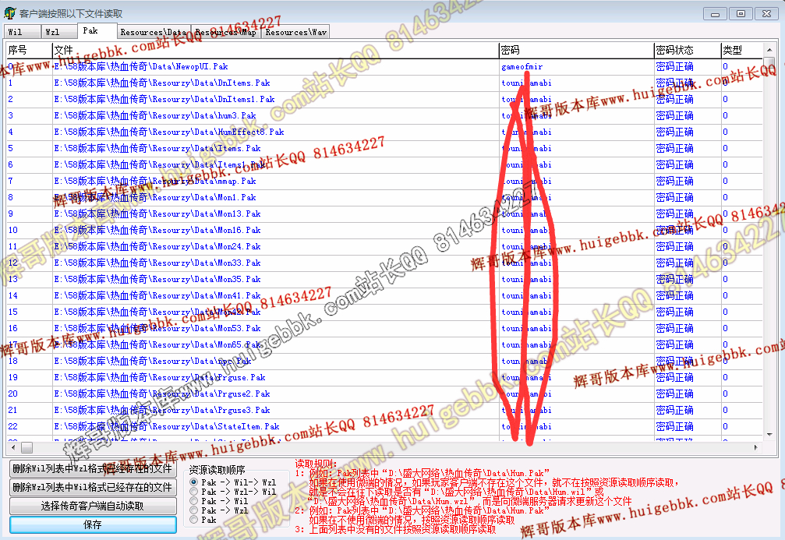This screenshot has width=785, height=540.
Task: Click 删除Wil列表中Wzl格式已经存在的文件 button
Action: 93,468
